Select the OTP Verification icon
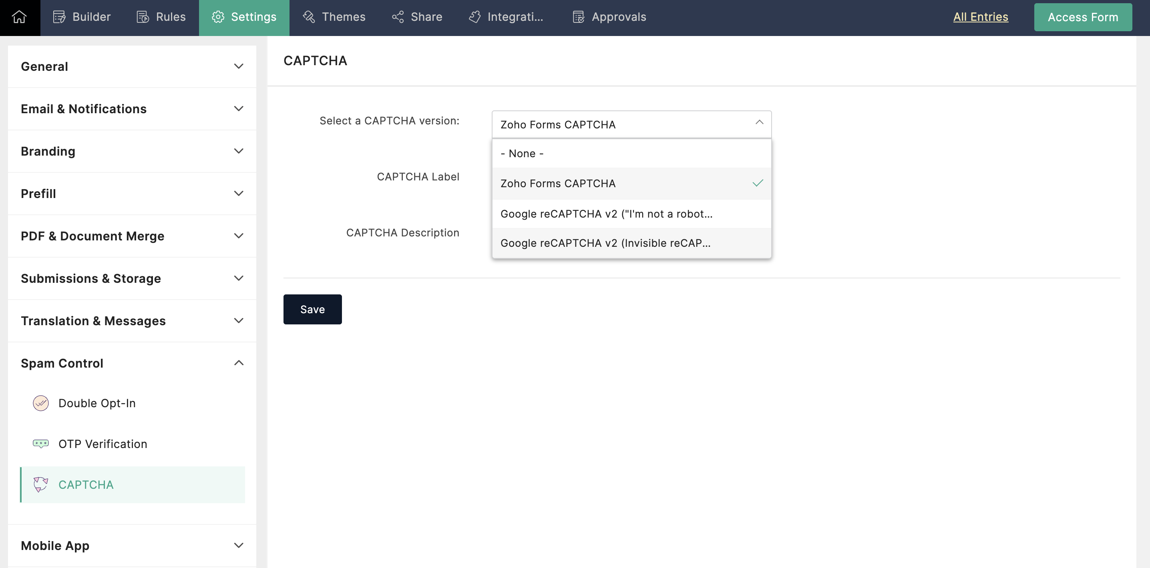Image resolution: width=1150 pixels, height=568 pixels. 40,444
